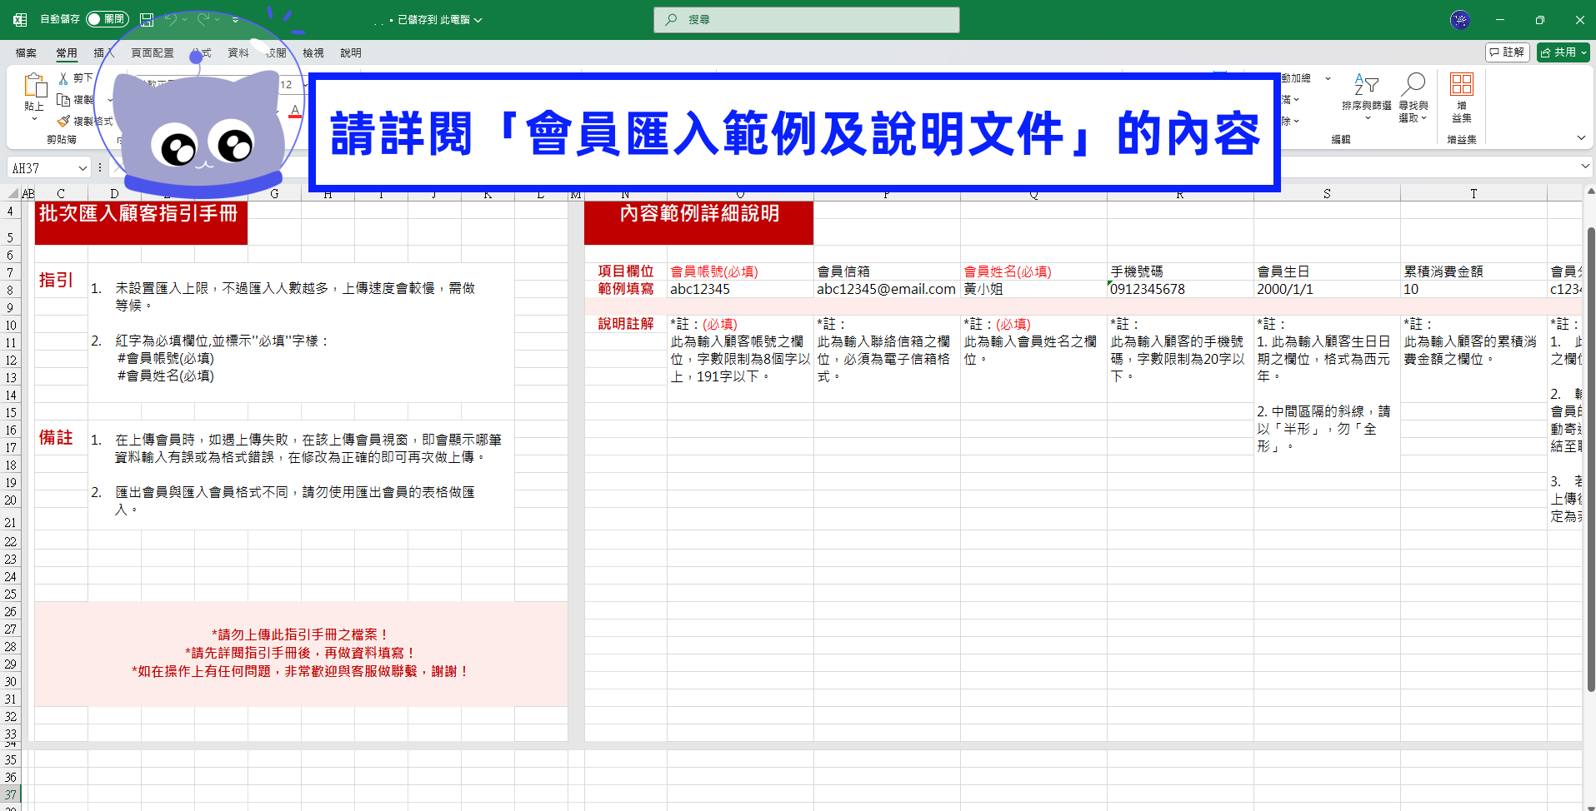Screen dimensions: 1596x811
Task: Open the 說明 Help tab
Action: [x=351, y=52]
